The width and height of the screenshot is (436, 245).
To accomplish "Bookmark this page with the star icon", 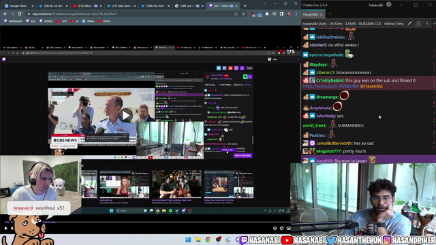I will [243, 14].
